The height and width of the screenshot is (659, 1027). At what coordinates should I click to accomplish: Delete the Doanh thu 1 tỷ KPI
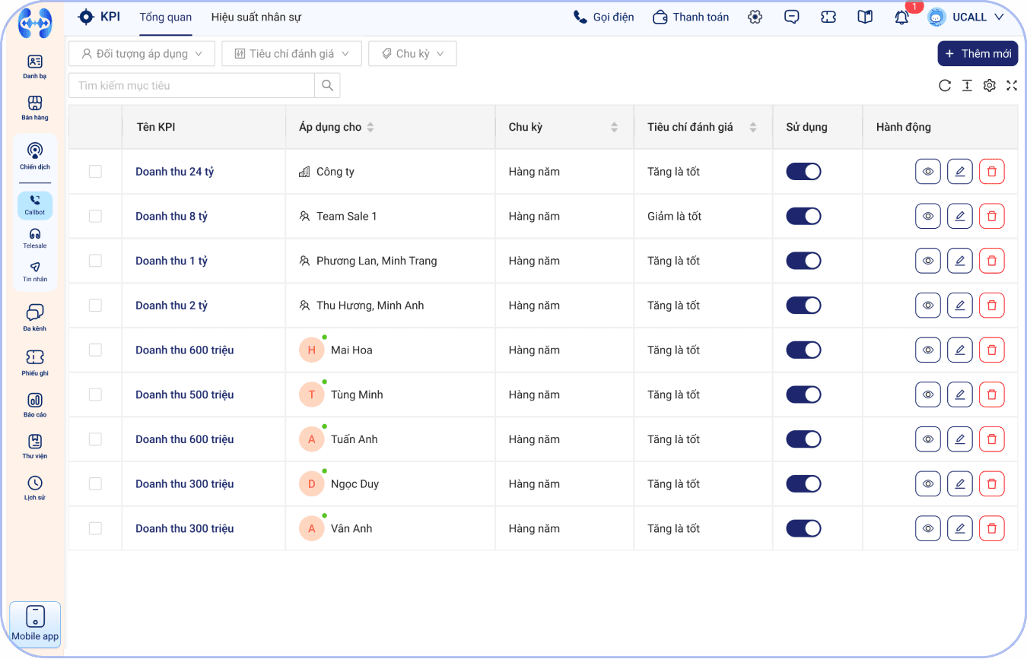992,261
